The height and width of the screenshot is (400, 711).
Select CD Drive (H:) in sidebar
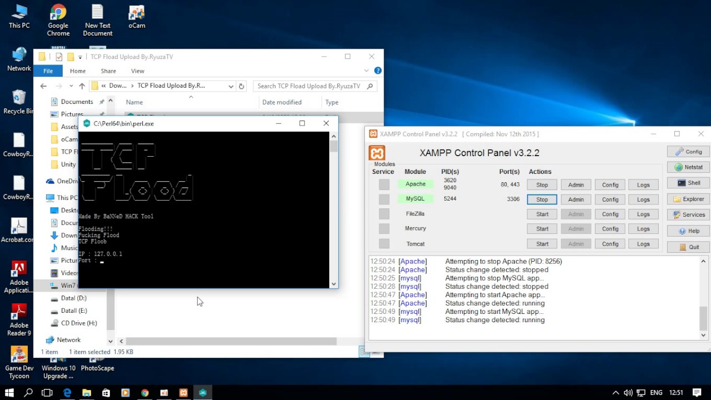[79, 323]
